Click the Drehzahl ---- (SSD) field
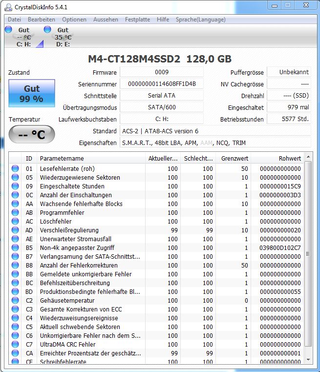 tap(289, 96)
